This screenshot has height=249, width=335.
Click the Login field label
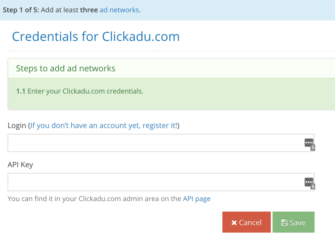[x=17, y=126]
